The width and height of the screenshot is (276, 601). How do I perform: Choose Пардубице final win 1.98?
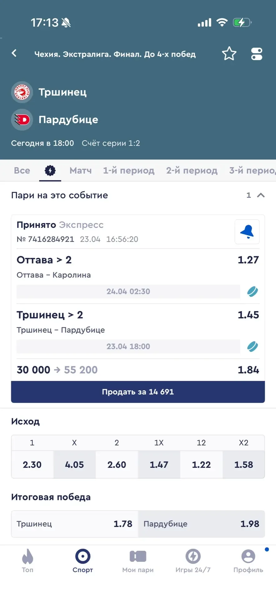click(201, 524)
